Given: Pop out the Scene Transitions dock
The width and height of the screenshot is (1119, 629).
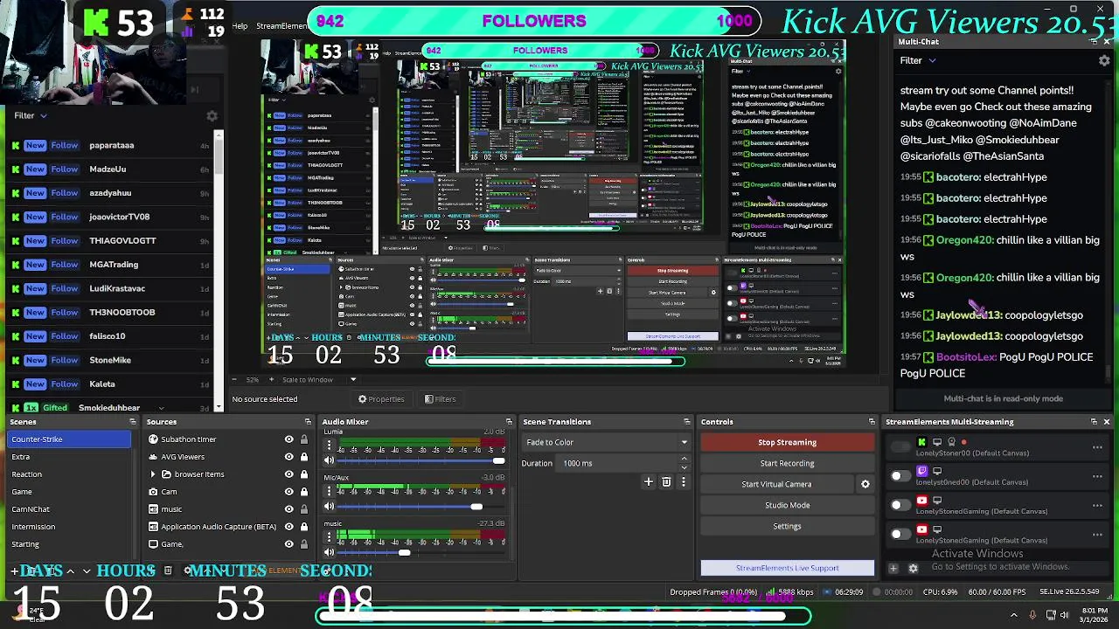Looking at the screenshot, I should [x=687, y=422].
